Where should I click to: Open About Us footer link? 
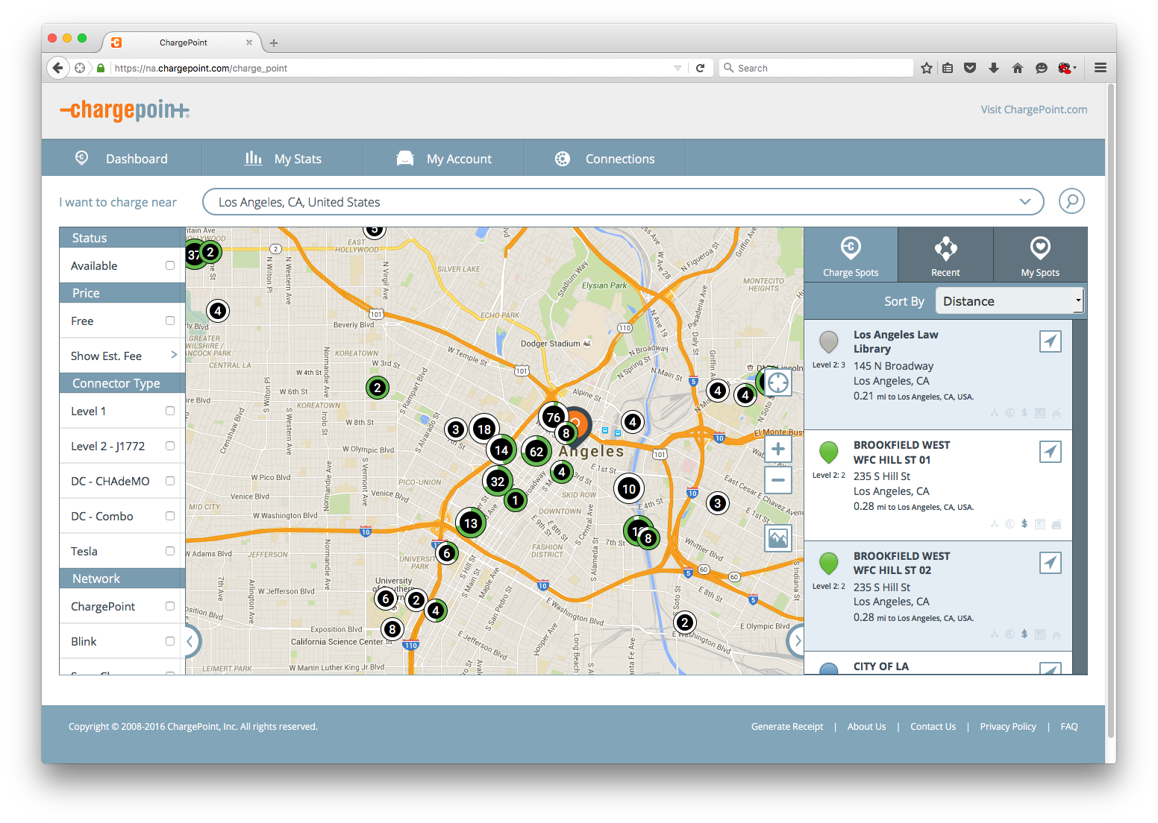867,727
